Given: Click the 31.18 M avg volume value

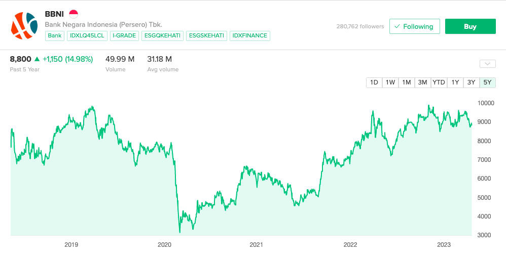Looking at the screenshot, I should point(159,59).
